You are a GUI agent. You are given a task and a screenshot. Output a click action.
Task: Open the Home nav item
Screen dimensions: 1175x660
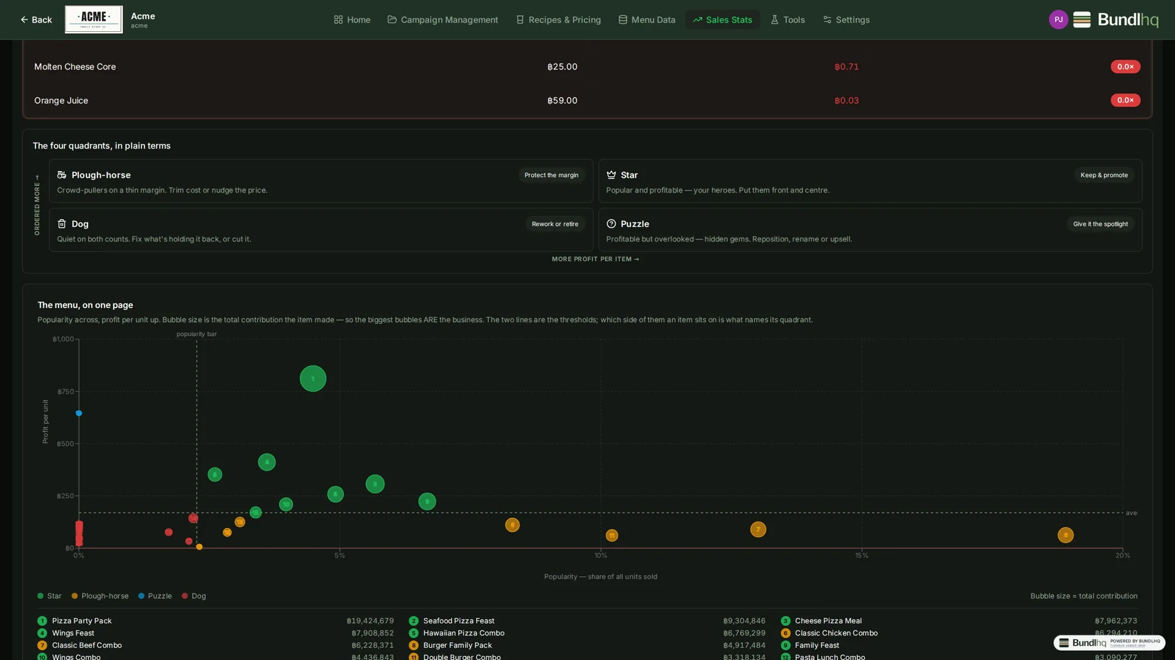coord(352,20)
